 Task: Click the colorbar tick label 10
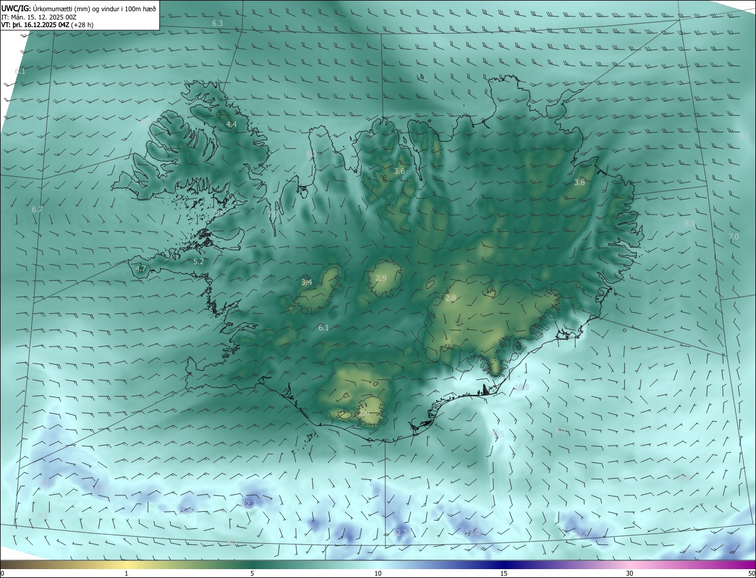(378, 573)
